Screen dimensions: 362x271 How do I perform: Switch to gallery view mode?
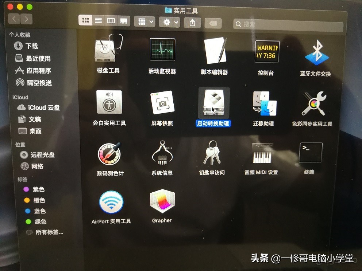coord(123,20)
